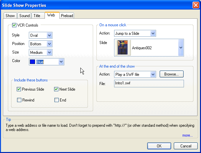Open the Sound tab

click(24, 16)
